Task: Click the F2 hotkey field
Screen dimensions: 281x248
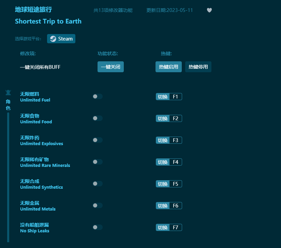Action: [x=176, y=118]
